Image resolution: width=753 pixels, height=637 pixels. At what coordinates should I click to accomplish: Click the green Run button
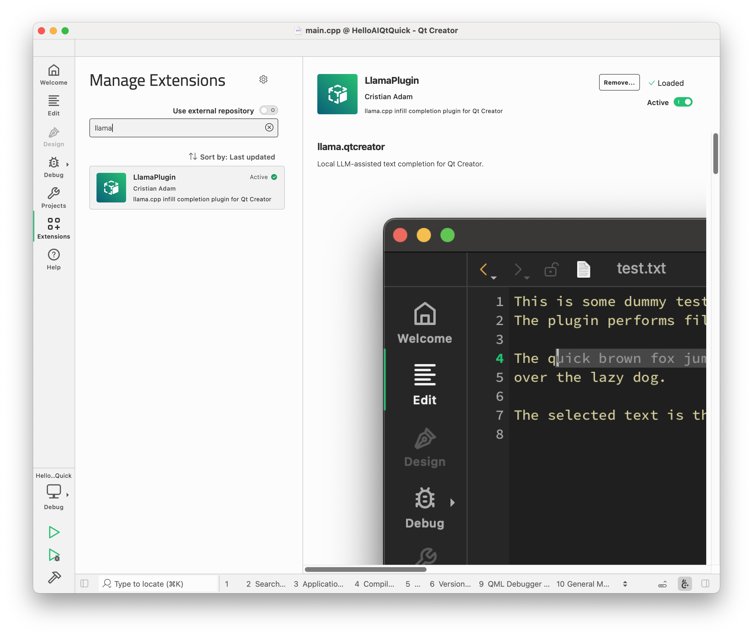coord(54,532)
